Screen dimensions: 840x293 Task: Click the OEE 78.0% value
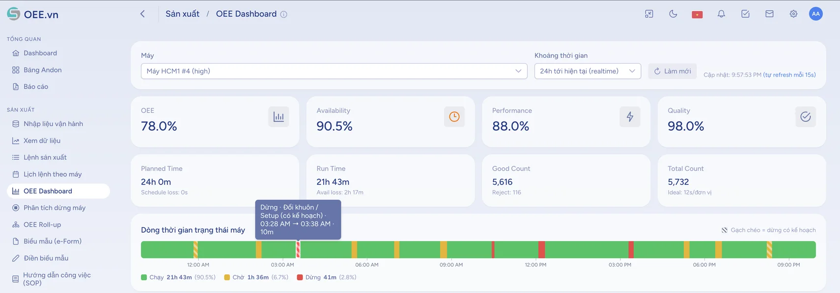(159, 126)
